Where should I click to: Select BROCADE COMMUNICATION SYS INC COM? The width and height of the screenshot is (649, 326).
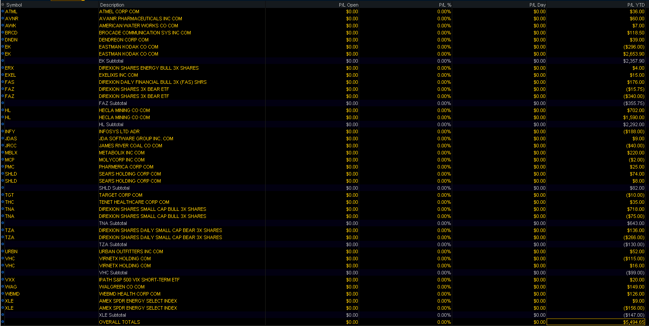[145, 33]
